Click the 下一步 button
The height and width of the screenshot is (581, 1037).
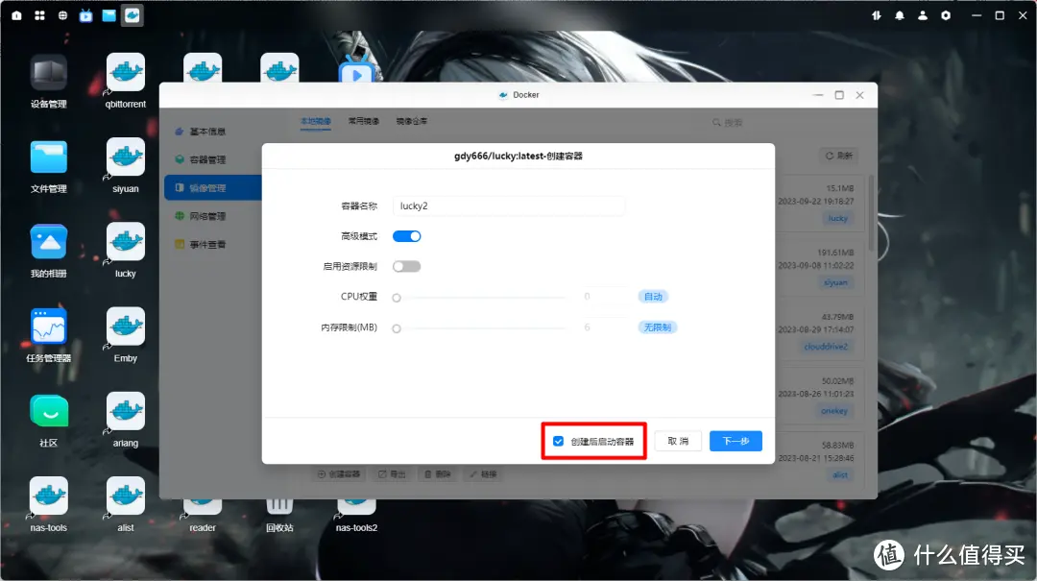[736, 441]
